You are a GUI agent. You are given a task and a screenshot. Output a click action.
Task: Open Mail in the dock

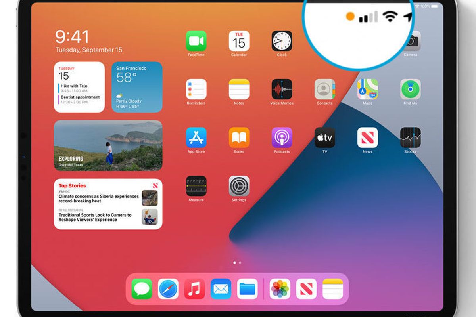(221, 289)
